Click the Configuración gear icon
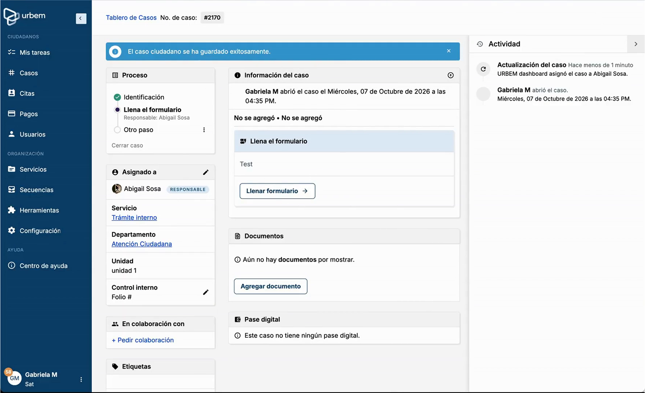Viewport: 645px width, 393px height. pyautogui.click(x=12, y=230)
